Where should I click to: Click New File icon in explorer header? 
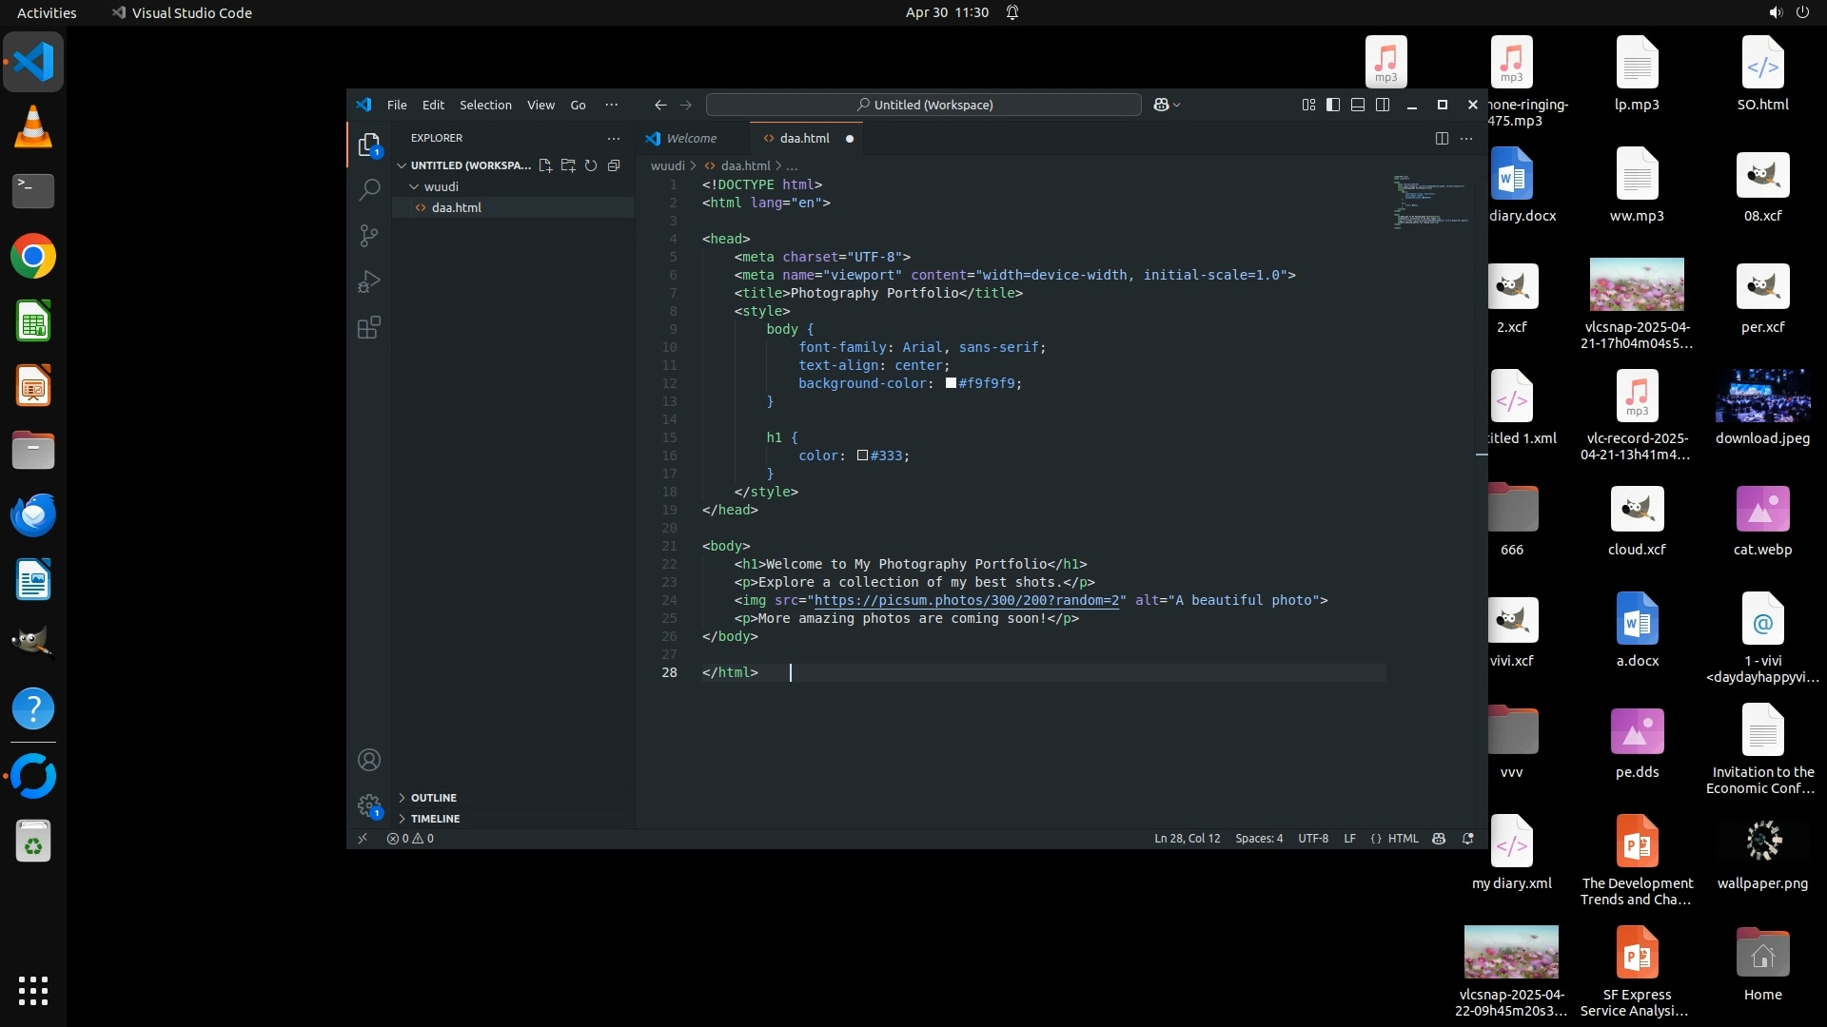point(545,165)
